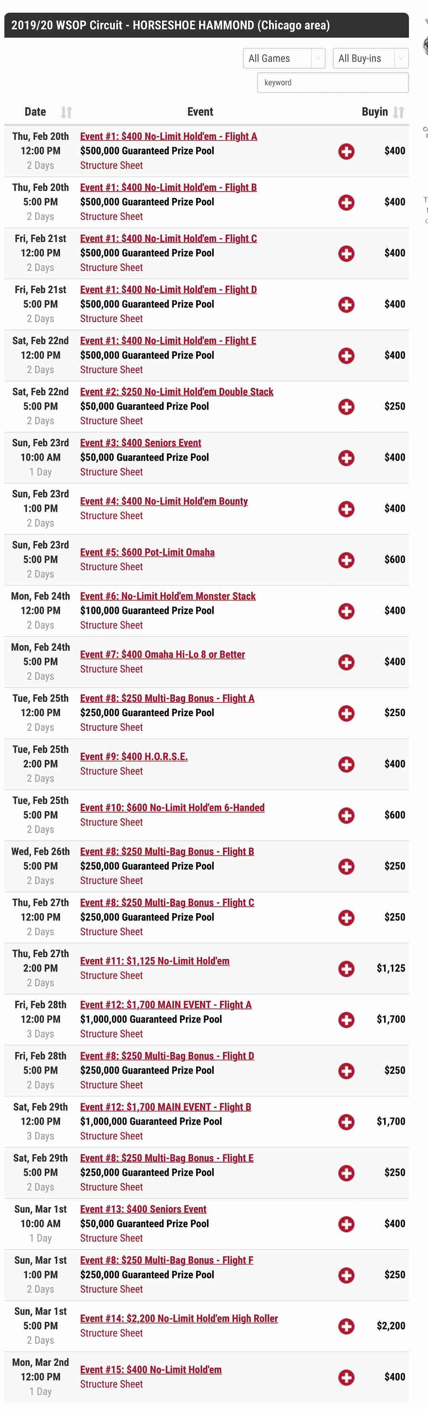
Task: Click the keyword search field
Action: click(x=333, y=83)
